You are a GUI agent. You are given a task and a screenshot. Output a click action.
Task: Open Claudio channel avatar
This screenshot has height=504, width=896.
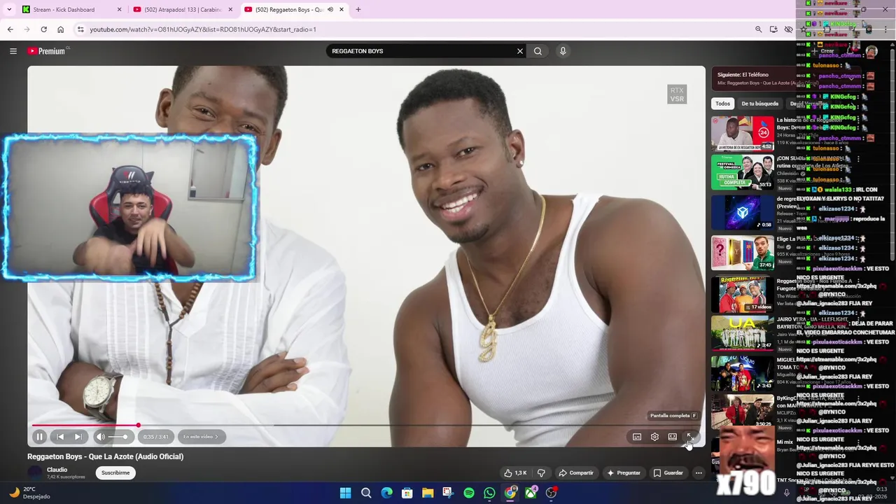pyautogui.click(x=34, y=473)
